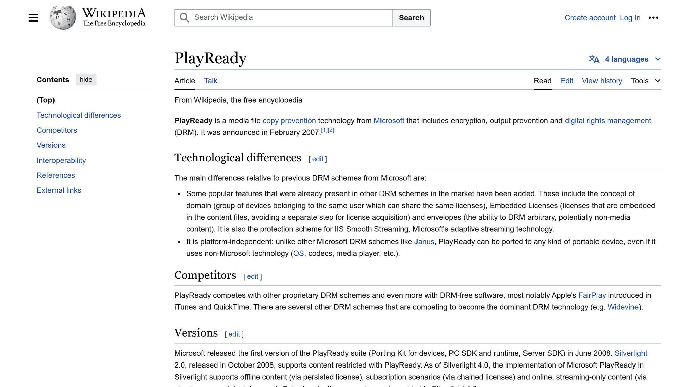Image resolution: width=689 pixels, height=387 pixels.
Task: Open the OS link
Action: (299, 253)
